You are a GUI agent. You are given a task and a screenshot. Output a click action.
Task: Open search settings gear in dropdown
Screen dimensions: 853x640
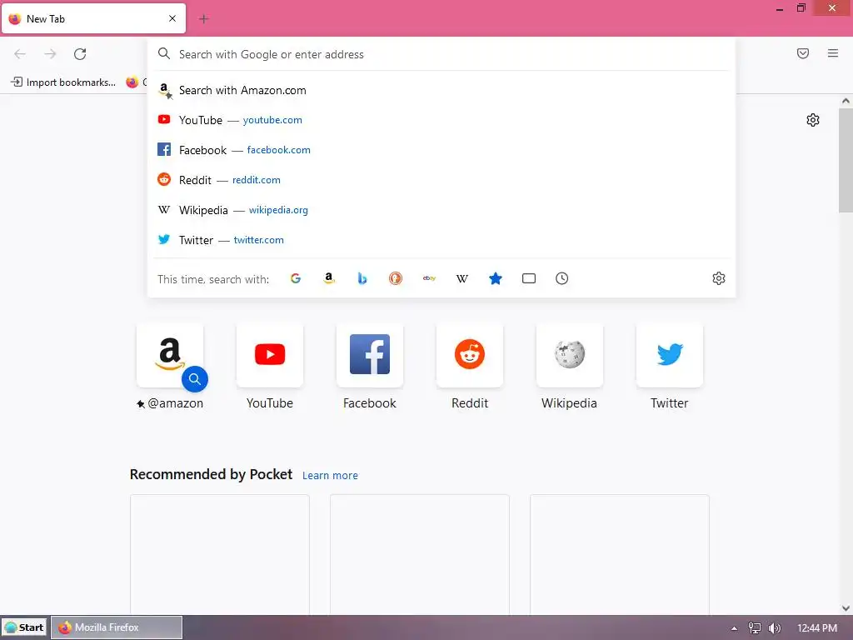point(719,278)
